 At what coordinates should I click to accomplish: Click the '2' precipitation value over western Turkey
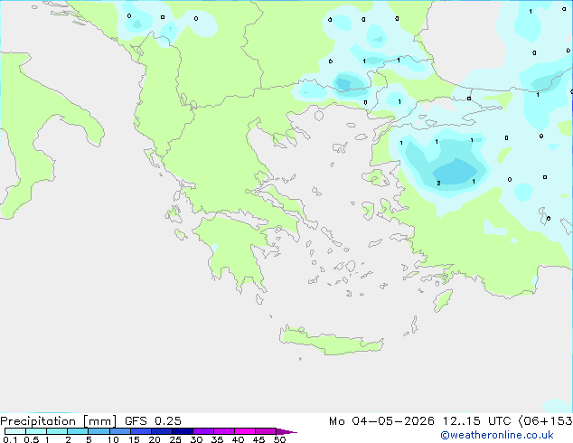coord(438,184)
